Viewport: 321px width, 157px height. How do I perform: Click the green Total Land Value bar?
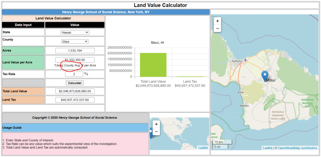pos(153,65)
